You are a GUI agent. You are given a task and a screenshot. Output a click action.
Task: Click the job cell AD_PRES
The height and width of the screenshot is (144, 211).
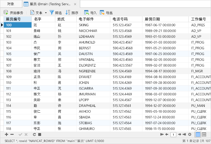click(200, 25)
